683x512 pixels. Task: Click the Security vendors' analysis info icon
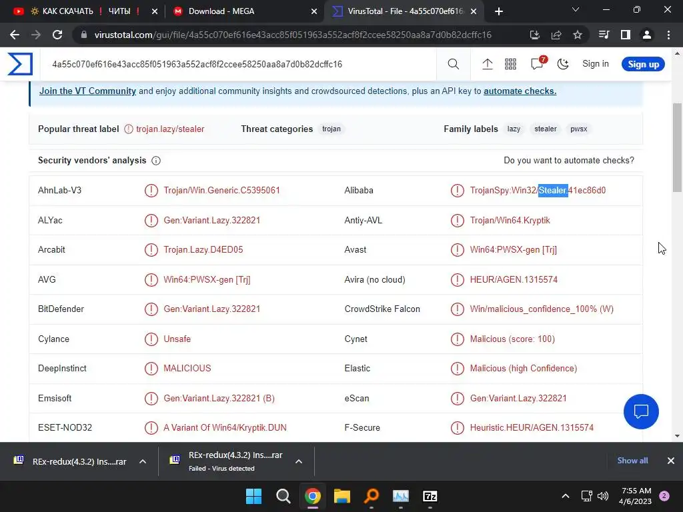point(156,161)
